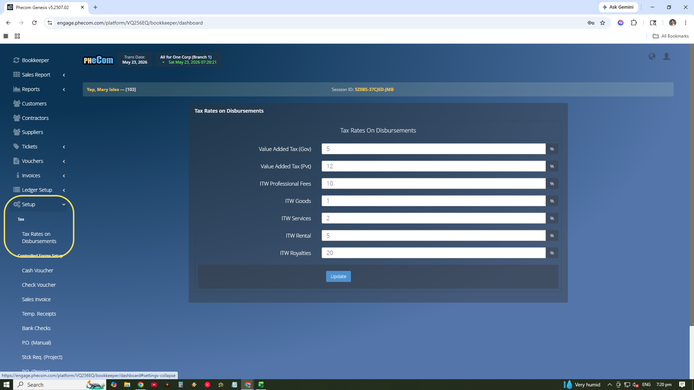The height and width of the screenshot is (390, 694).
Task: Select Temp. Receipts in sidebar
Action: point(39,314)
